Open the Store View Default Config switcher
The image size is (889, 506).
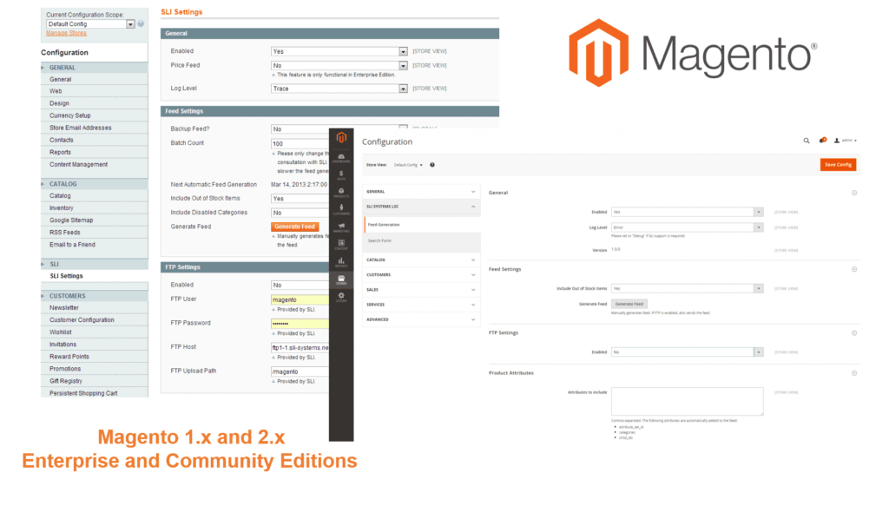coord(408,165)
